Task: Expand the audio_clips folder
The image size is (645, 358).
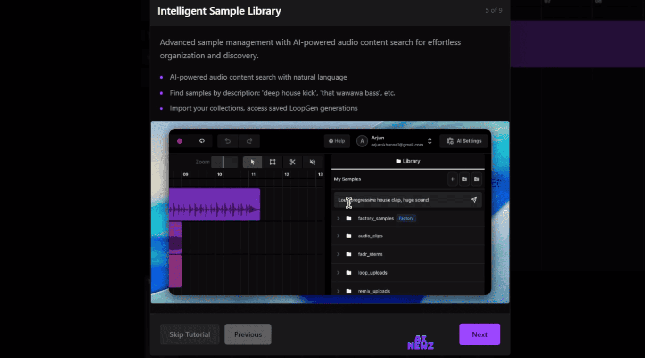Action: pos(339,236)
